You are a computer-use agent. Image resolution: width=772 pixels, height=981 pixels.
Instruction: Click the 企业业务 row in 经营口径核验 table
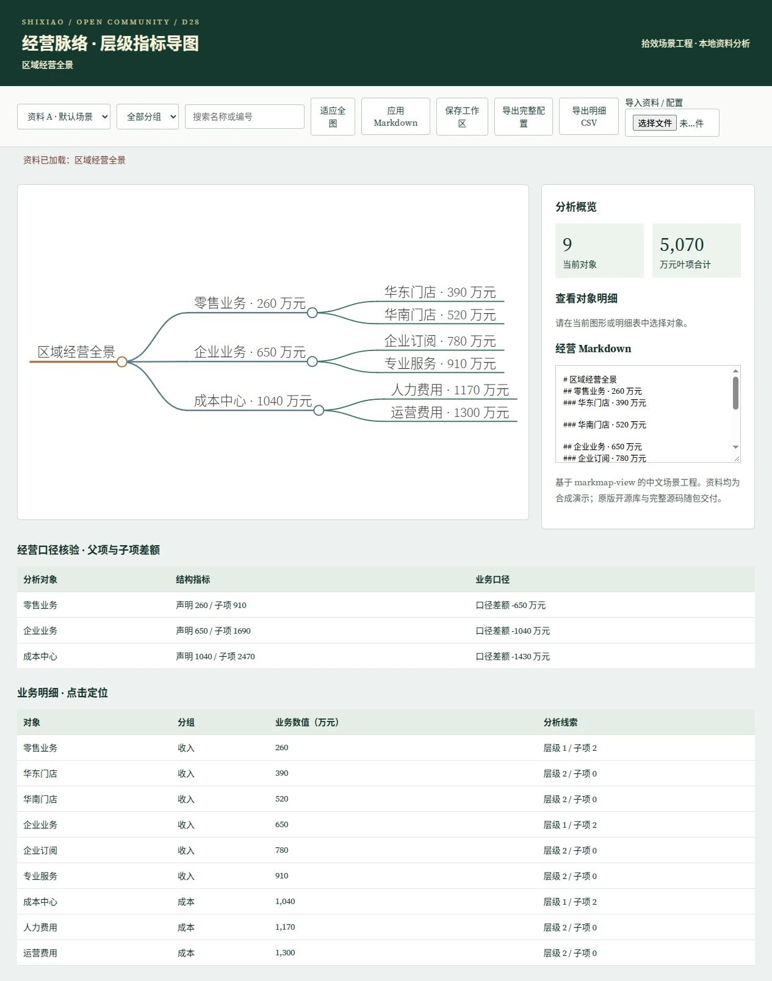pos(386,631)
